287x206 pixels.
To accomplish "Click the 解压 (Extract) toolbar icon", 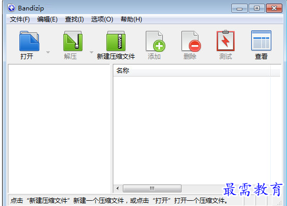I will click(x=73, y=41).
